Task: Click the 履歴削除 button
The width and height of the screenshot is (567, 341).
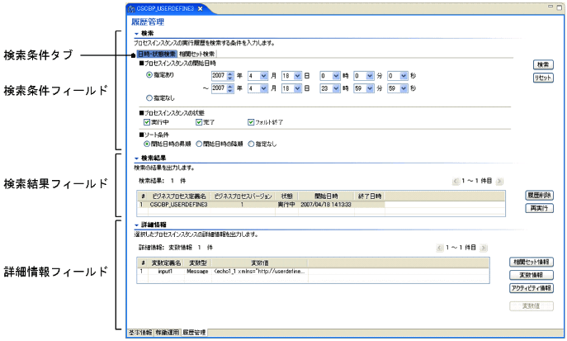Action: pyautogui.click(x=539, y=196)
